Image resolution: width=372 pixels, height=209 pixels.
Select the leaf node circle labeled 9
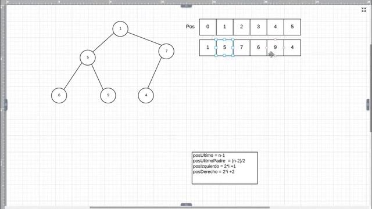tap(108, 95)
